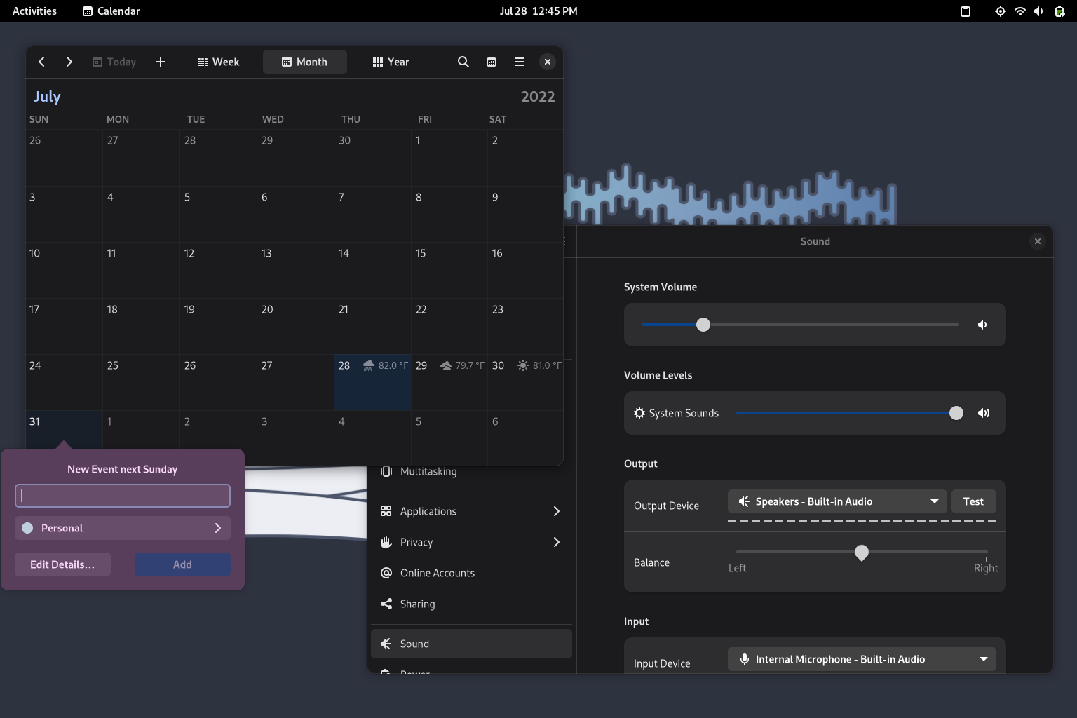Open the Calendar app menu in top bar
This screenshot has width=1077, height=718.
click(x=111, y=11)
